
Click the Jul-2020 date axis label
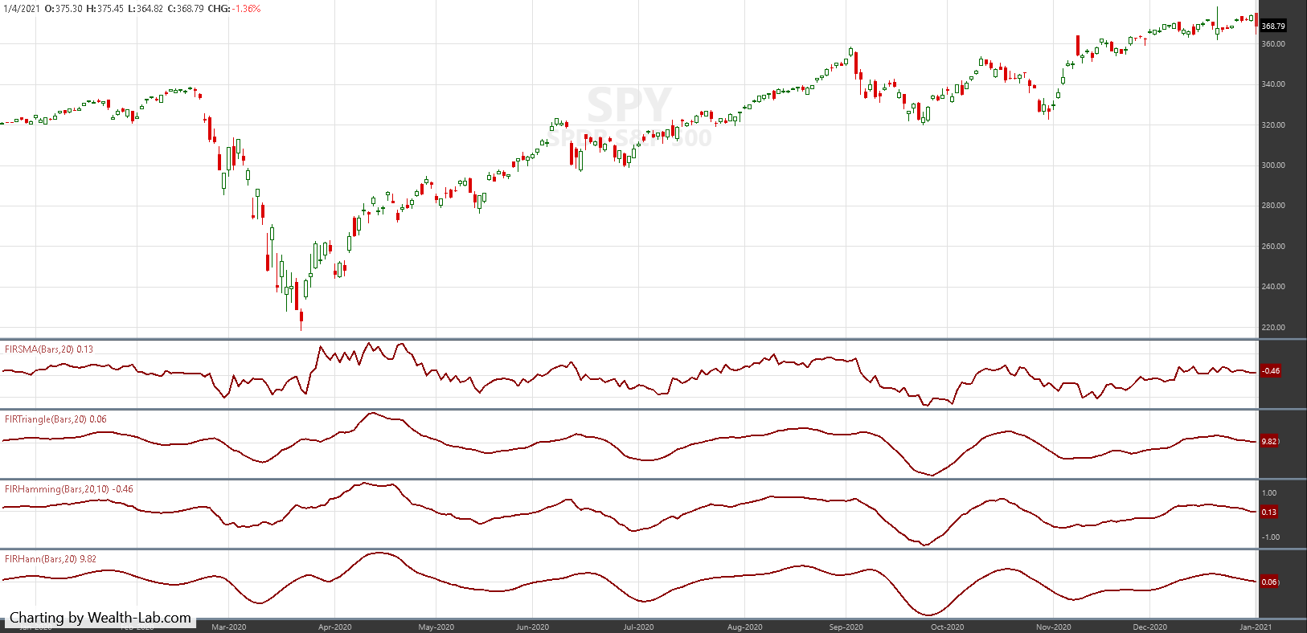pyautogui.click(x=639, y=627)
